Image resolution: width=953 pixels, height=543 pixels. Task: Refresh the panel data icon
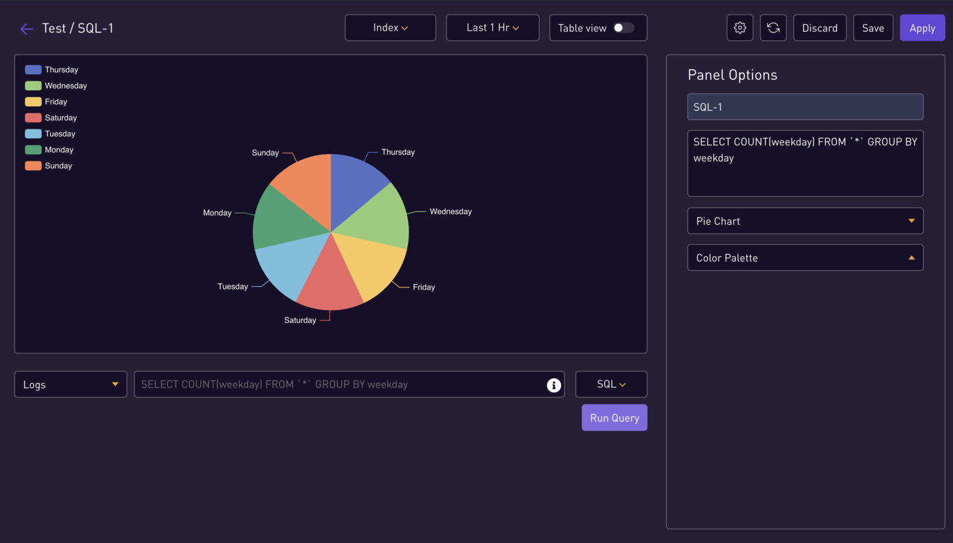(x=773, y=28)
